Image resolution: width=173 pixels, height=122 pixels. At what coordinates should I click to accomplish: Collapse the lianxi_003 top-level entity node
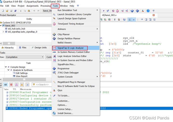click(1, 26)
